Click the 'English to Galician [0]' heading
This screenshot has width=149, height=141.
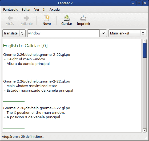[25, 46]
